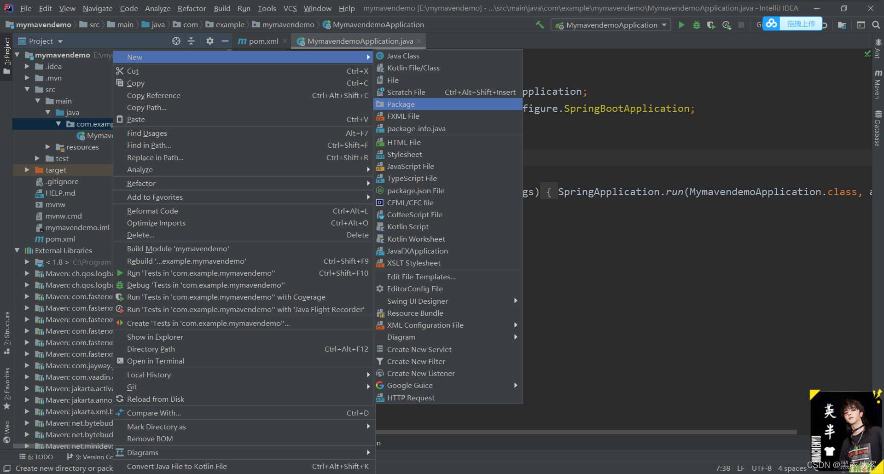The width and height of the screenshot is (884, 474).
Task: Open the 9: Version Control tool window
Action: click(x=90, y=457)
